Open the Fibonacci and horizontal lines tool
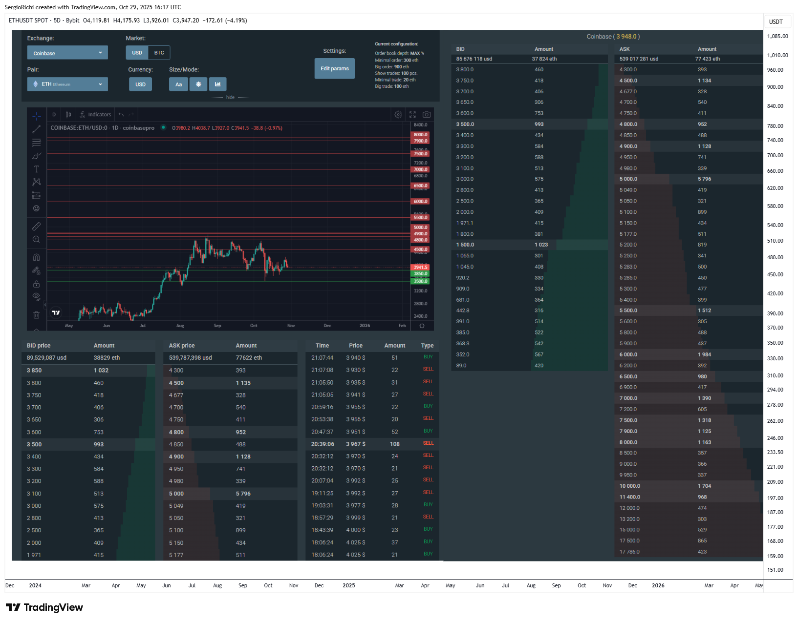798x622 pixels. pyautogui.click(x=36, y=143)
